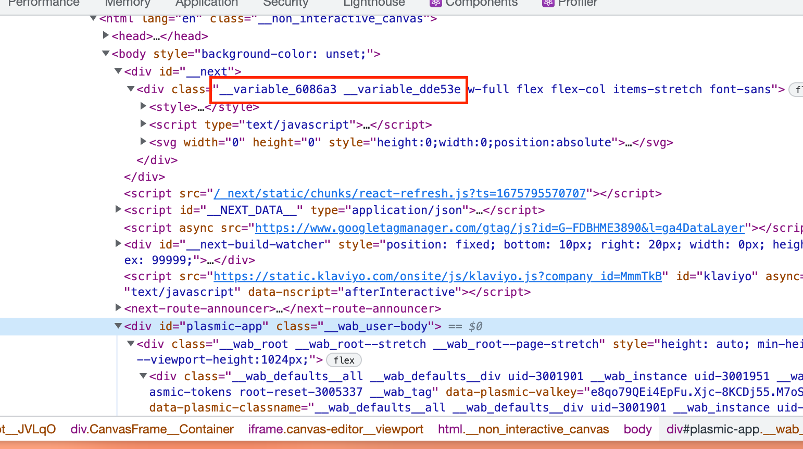Collapse the plasmic-app div node
Screen dimensions: 803x449
pos(118,326)
